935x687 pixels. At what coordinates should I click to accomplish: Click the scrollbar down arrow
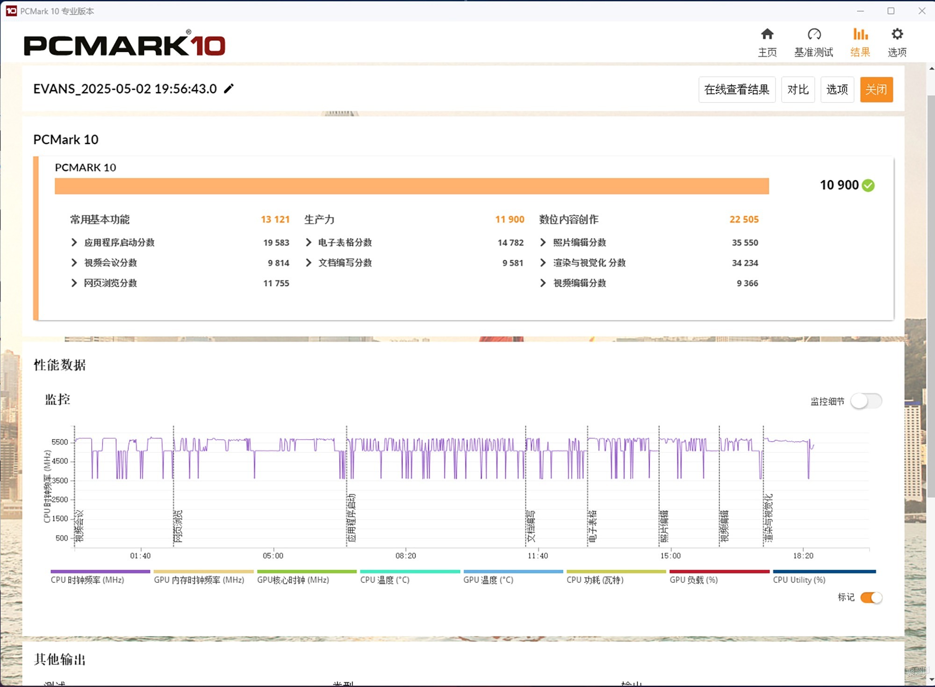[931, 680]
